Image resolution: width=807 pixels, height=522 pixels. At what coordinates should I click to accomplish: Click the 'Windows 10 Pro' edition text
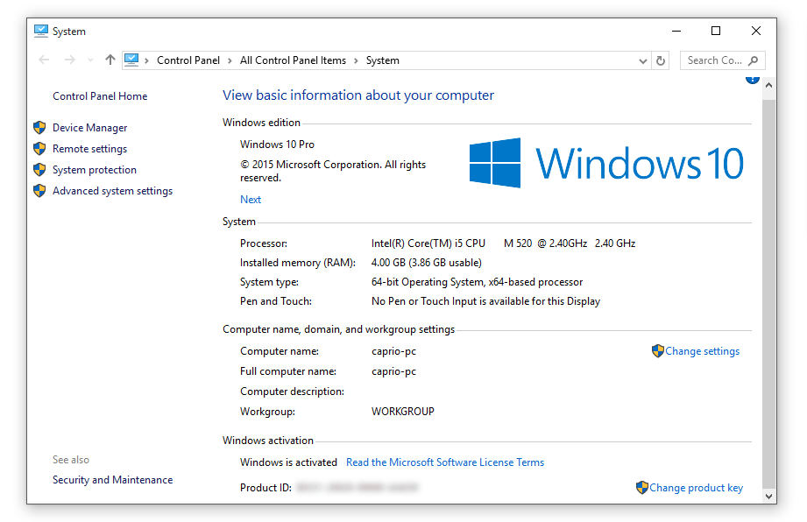(x=277, y=145)
